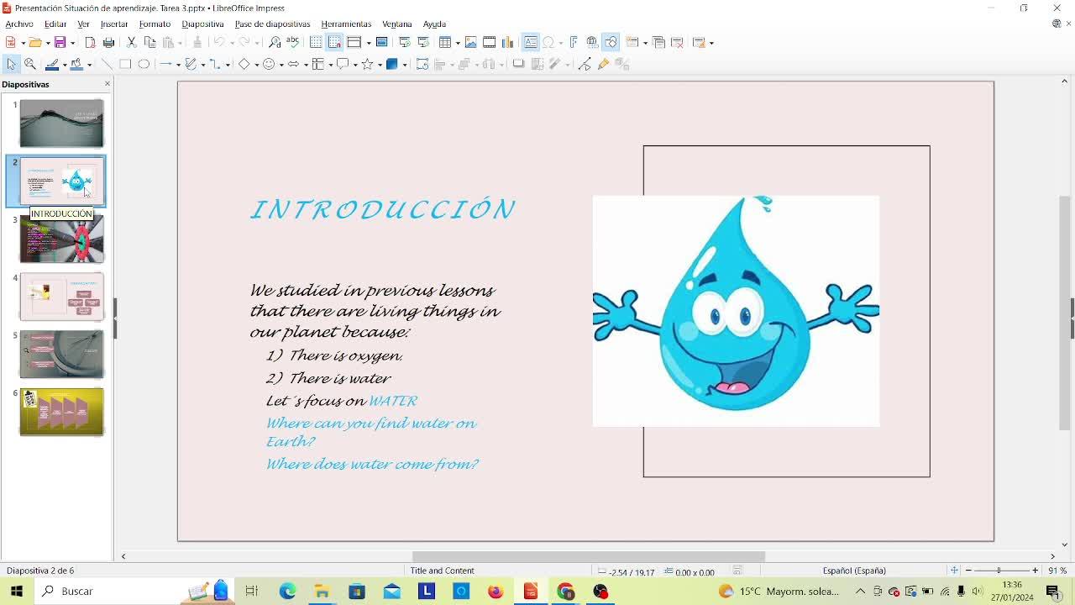Click the Cut scissors icon
The height and width of the screenshot is (605, 1075).
coord(131,42)
